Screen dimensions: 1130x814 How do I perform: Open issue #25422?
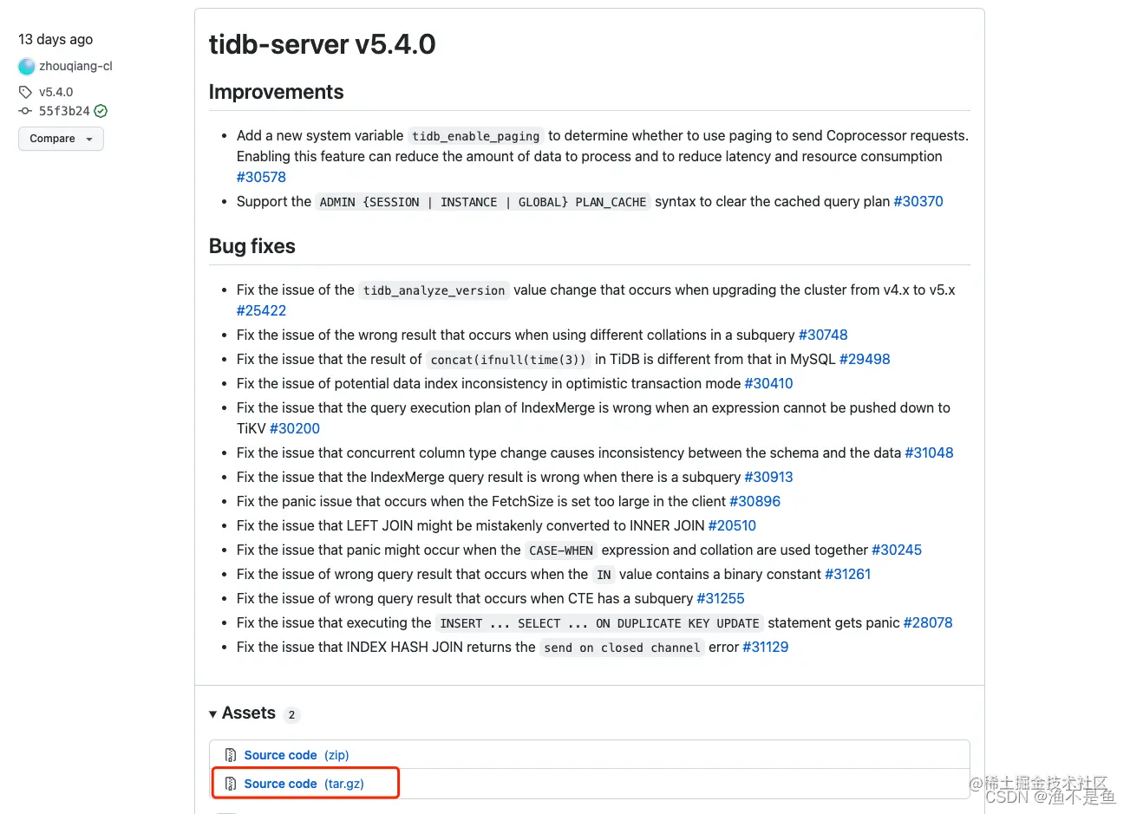261,310
